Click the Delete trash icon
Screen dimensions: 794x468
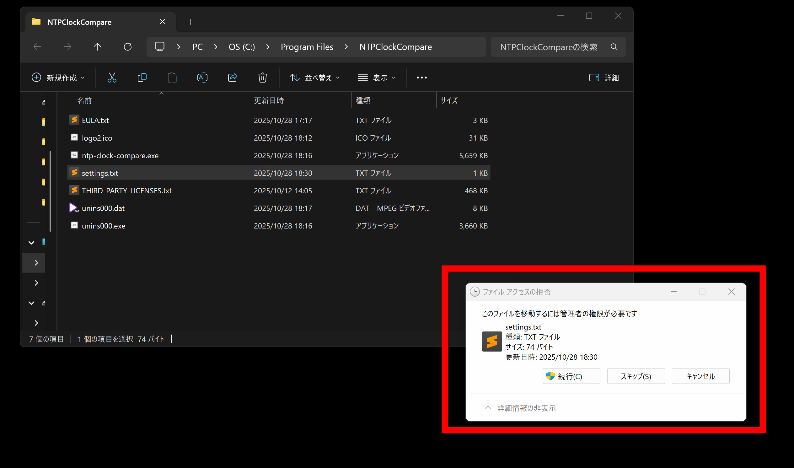(x=262, y=78)
